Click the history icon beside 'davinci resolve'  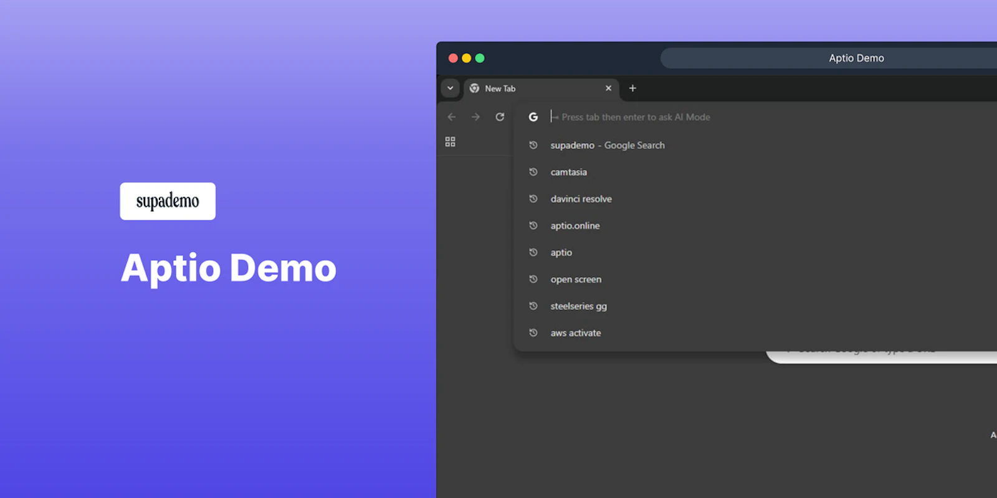click(533, 199)
